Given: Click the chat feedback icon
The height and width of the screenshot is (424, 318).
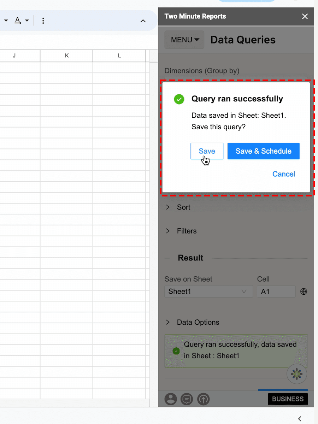Looking at the screenshot, I should pyautogui.click(x=187, y=399).
